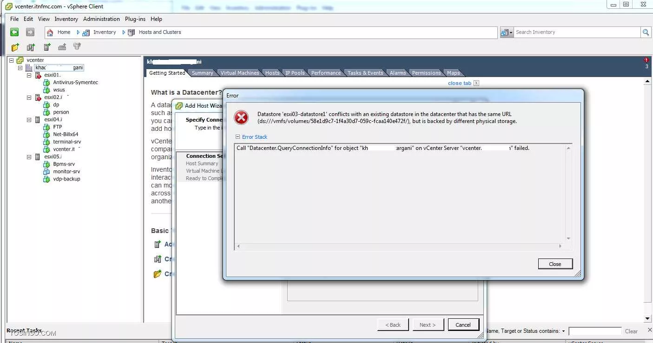Open the Inventory menu
653x343 pixels.
[66, 19]
